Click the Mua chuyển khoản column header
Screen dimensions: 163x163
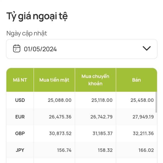pos(95,80)
